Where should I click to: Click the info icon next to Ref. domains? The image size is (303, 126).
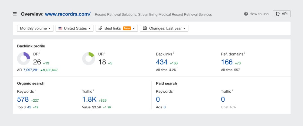coord(245,53)
